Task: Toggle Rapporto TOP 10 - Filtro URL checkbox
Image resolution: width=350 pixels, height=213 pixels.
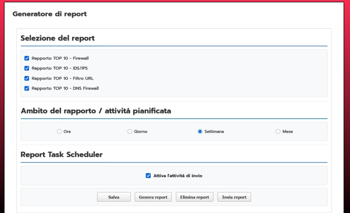Action: point(27,78)
